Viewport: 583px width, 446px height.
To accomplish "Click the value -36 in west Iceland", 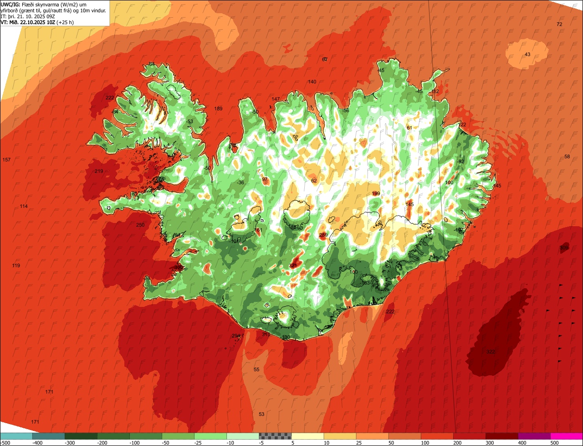I will 240,182.
